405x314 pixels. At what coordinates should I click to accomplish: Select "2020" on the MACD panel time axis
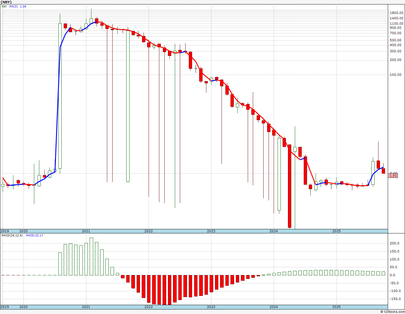pyautogui.click(x=24, y=307)
